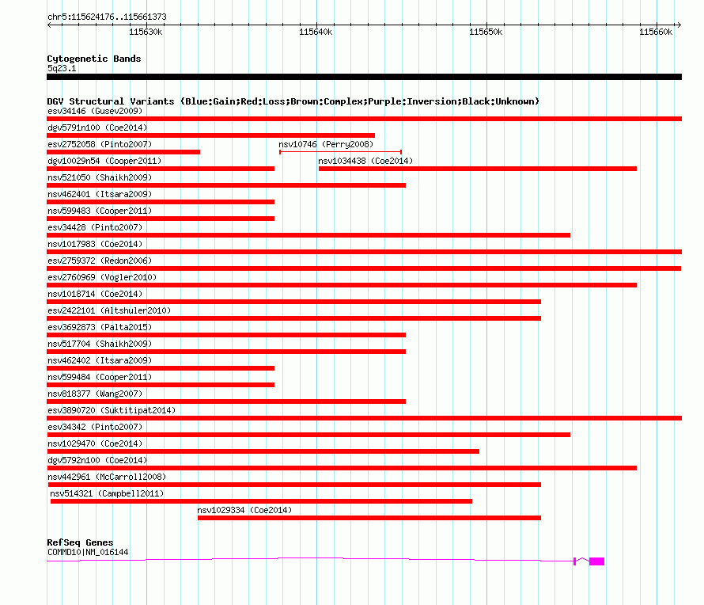Image resolution: width=704 pixels, height=605 pixels.
Task: Click the RefSeq Genes track heading
Action: coord(80,542)
